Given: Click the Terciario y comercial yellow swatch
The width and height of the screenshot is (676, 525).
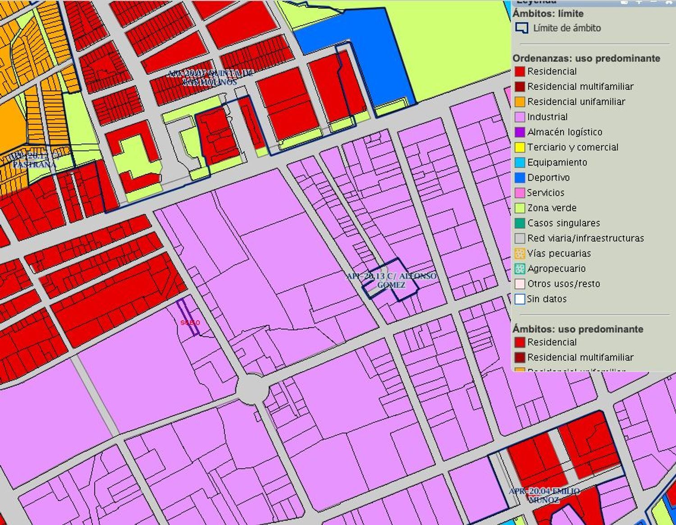Looking at the screenshot, I should click(x=520, y=147).
